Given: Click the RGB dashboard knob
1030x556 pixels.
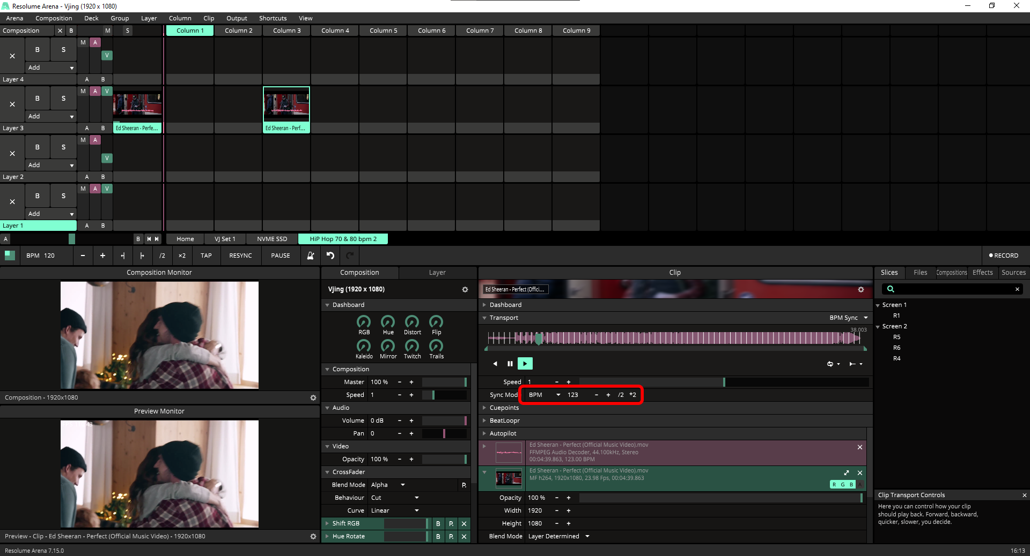Looking at the screenshot, I should pyautogui.click(x=364, y=322).
